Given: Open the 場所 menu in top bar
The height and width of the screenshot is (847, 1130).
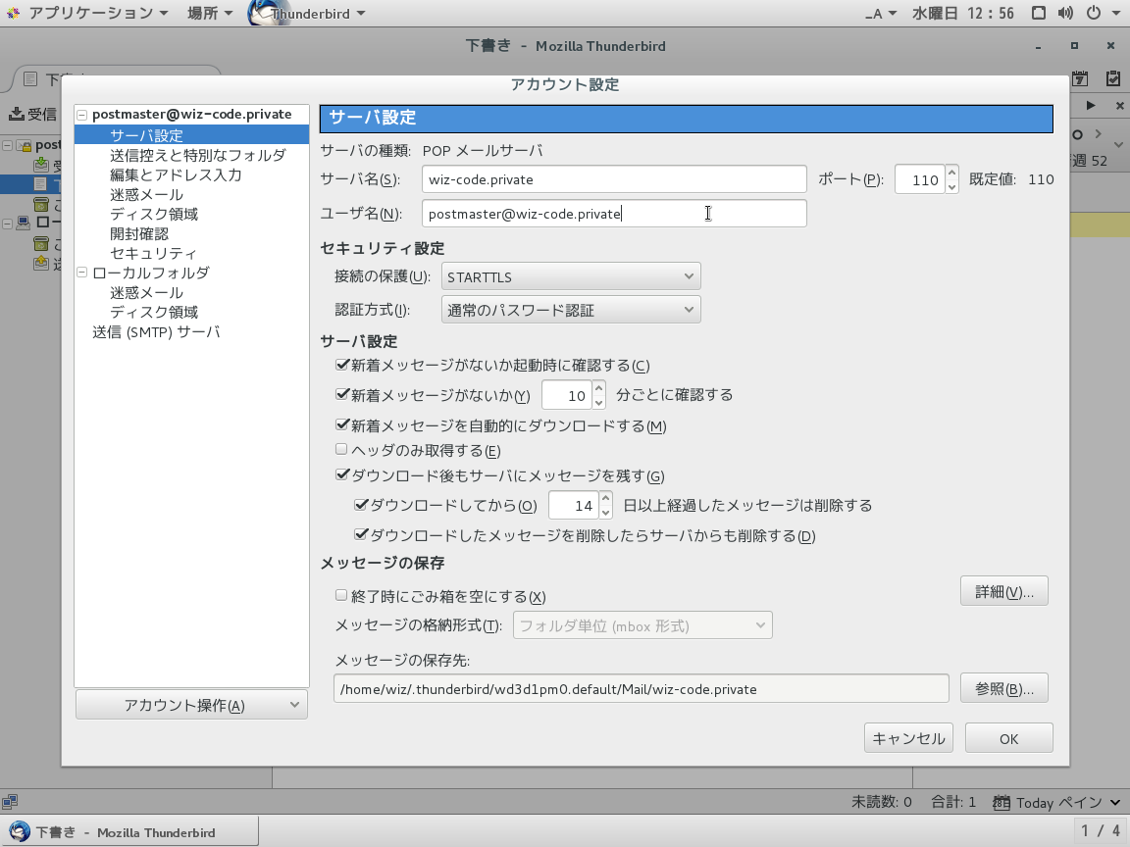Looking at the screenshot, I should pos(210,13).
